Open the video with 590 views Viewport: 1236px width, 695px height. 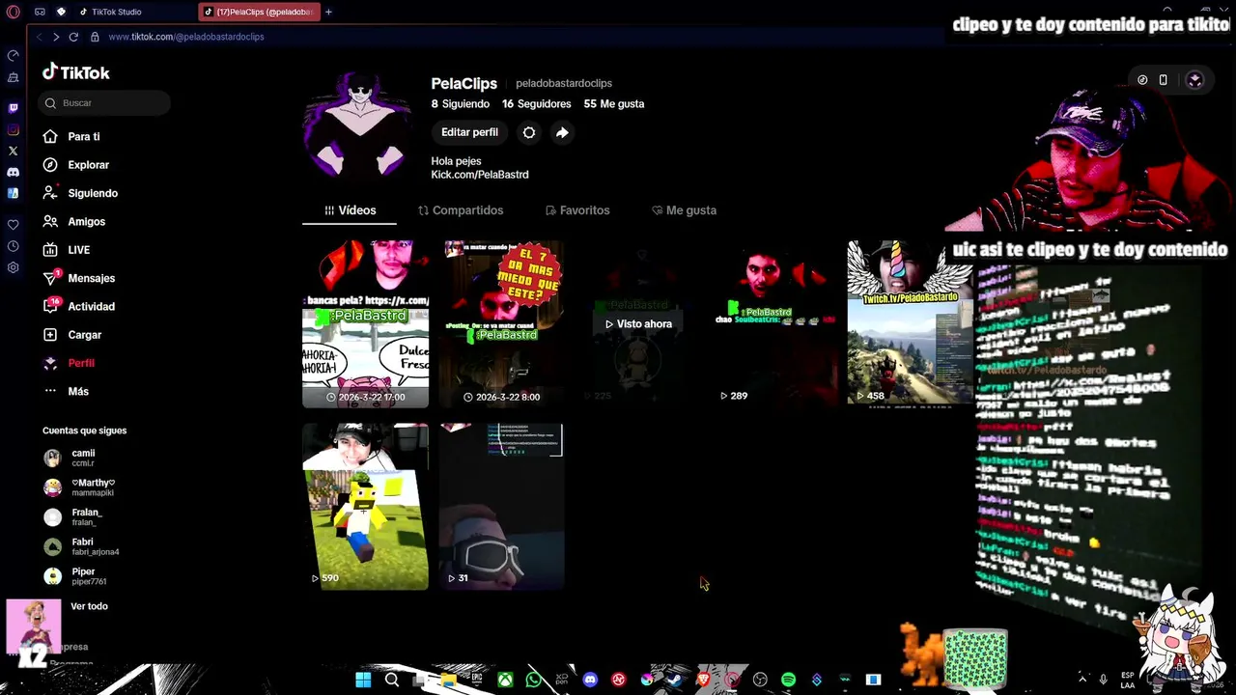point(365,506)
